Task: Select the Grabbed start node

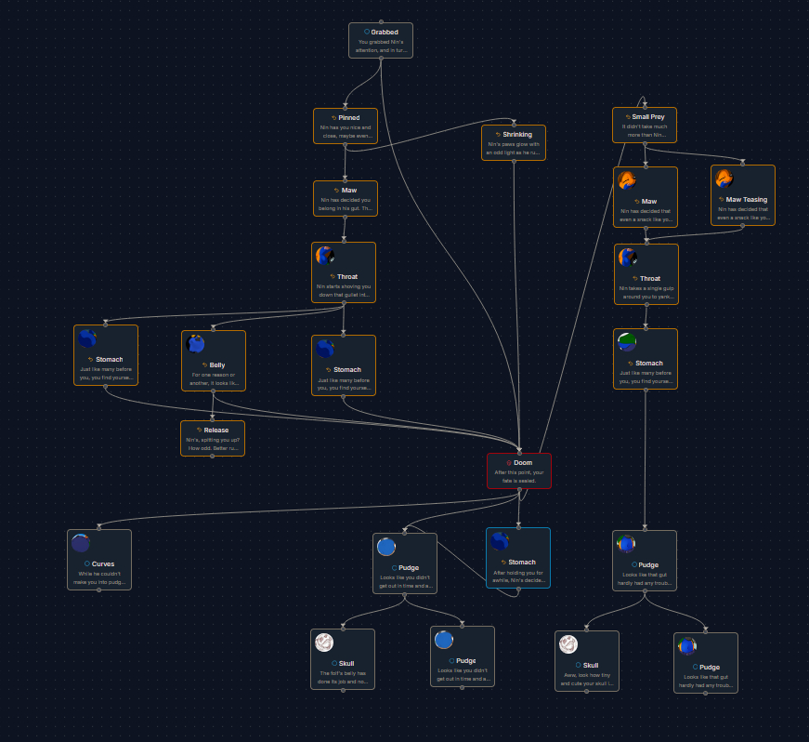Action: tap(381, 40)
